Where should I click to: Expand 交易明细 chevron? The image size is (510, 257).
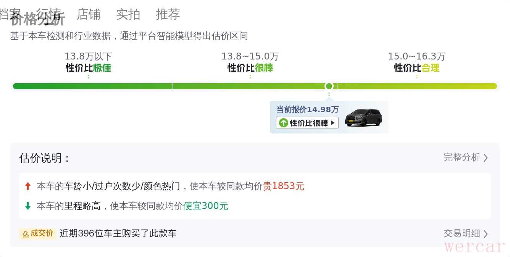click(486, 233)
